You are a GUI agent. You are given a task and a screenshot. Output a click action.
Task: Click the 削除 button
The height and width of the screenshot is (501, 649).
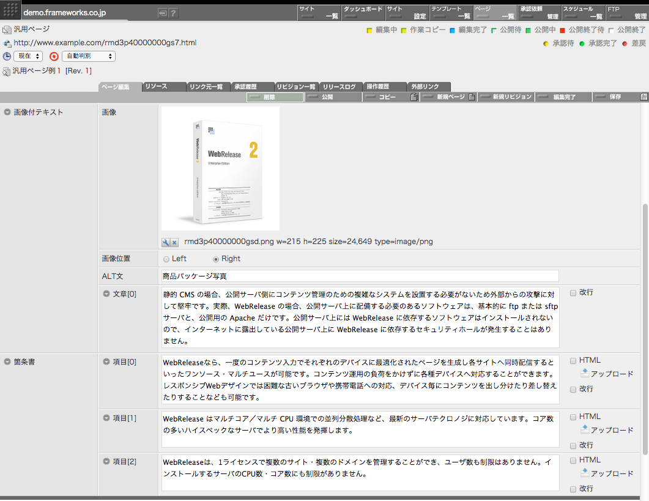tap(275, 97)
